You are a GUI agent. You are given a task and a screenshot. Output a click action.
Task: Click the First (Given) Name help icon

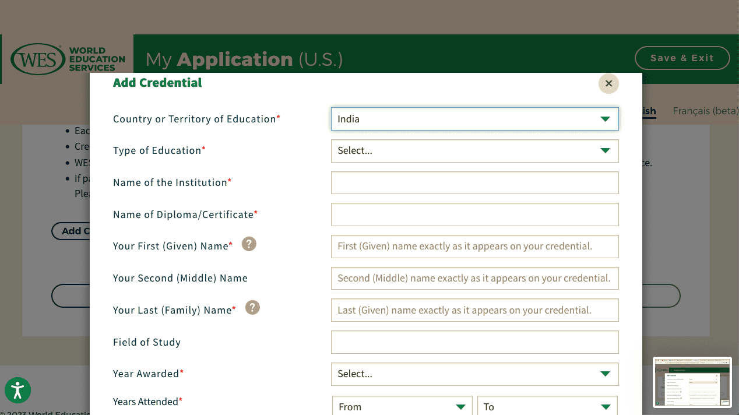tap(249, 244)
